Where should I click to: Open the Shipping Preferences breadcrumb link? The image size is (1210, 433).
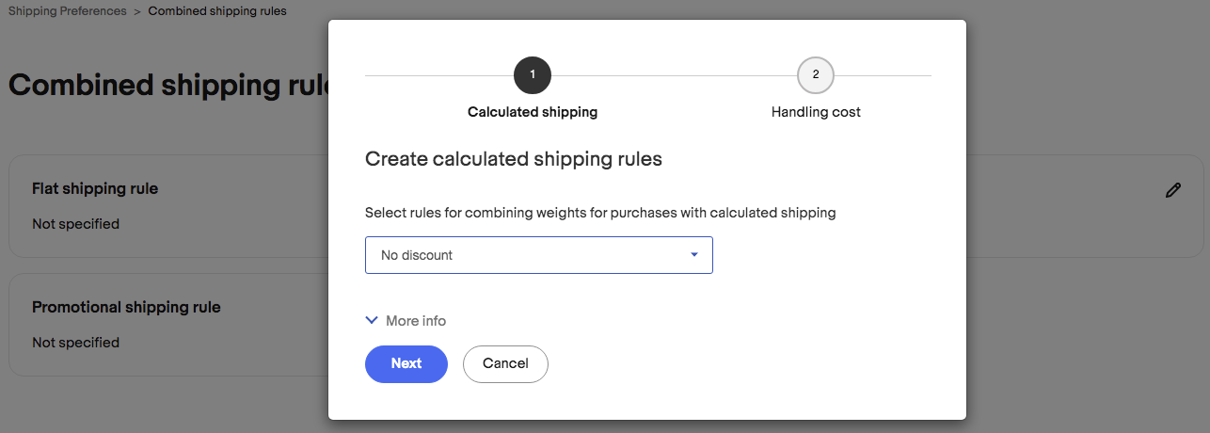click(67, 11)
